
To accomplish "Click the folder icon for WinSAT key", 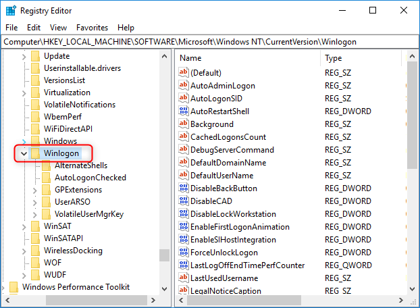I will coord(35,226).
